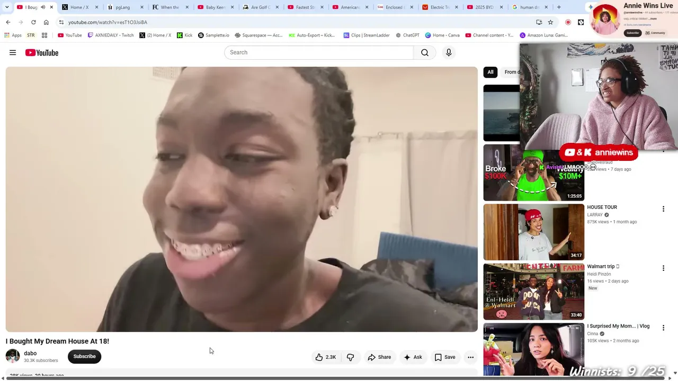This screenshot has width=678, height=381.
Task: Open more actions for the video
Action: point(470,357)
